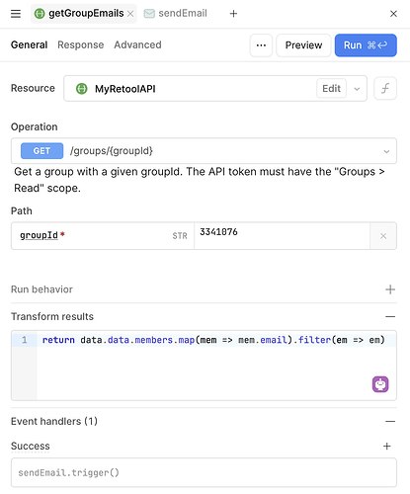This screenshot has width=410, height=494.
Task: Run the query with Run button
Action: coord(366,45)
